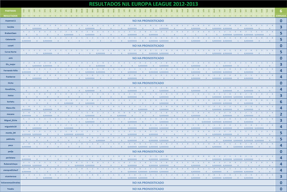Select the 'PARTIDOS' header cell
The width and height of the screenshot is (287, 192).
click(11, 11)
